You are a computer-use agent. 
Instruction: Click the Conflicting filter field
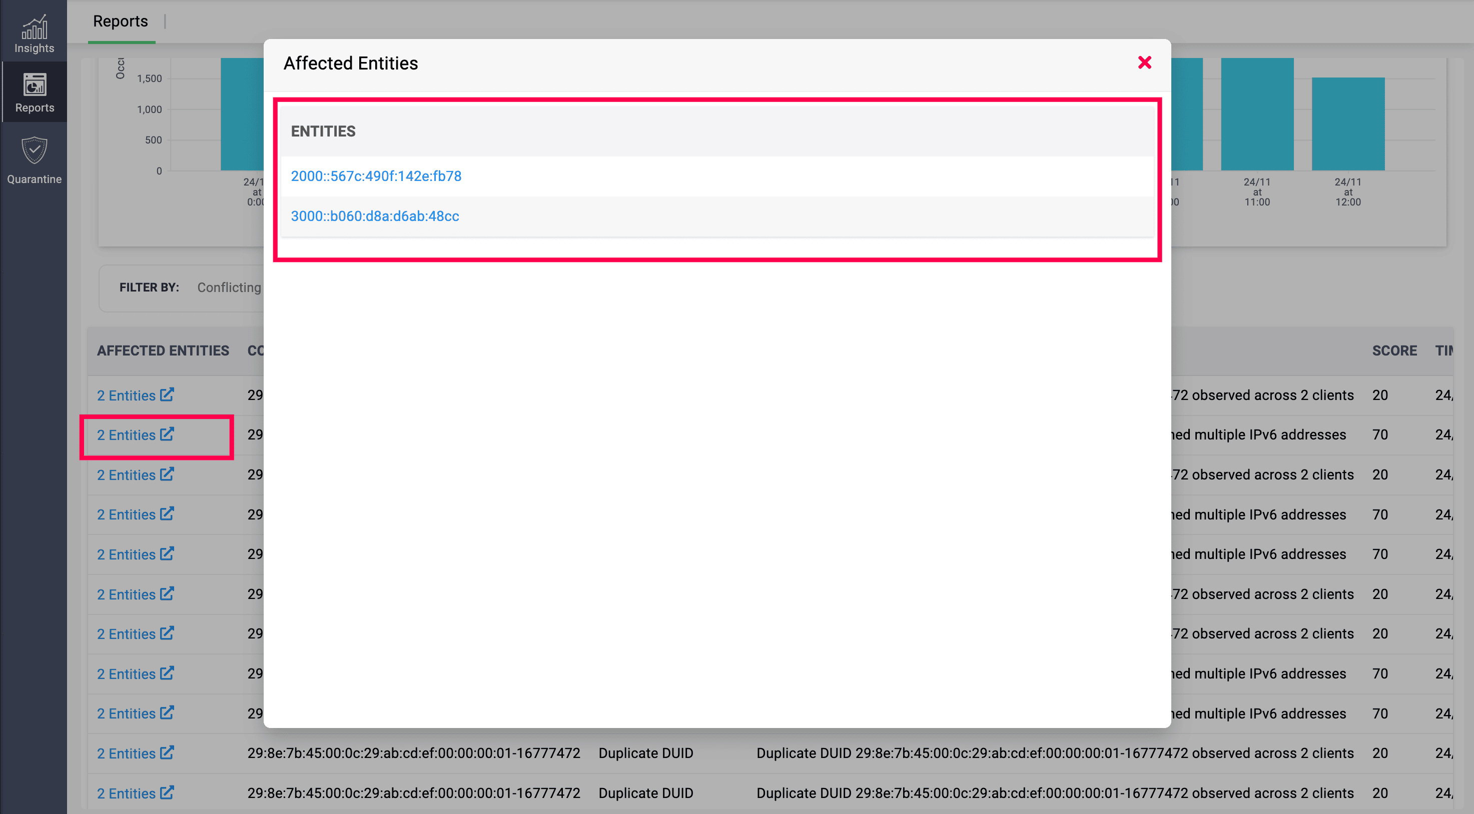(x=229, y=287)
